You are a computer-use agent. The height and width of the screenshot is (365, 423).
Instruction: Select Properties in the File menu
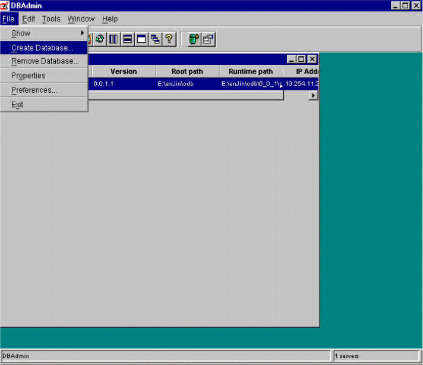44,75
